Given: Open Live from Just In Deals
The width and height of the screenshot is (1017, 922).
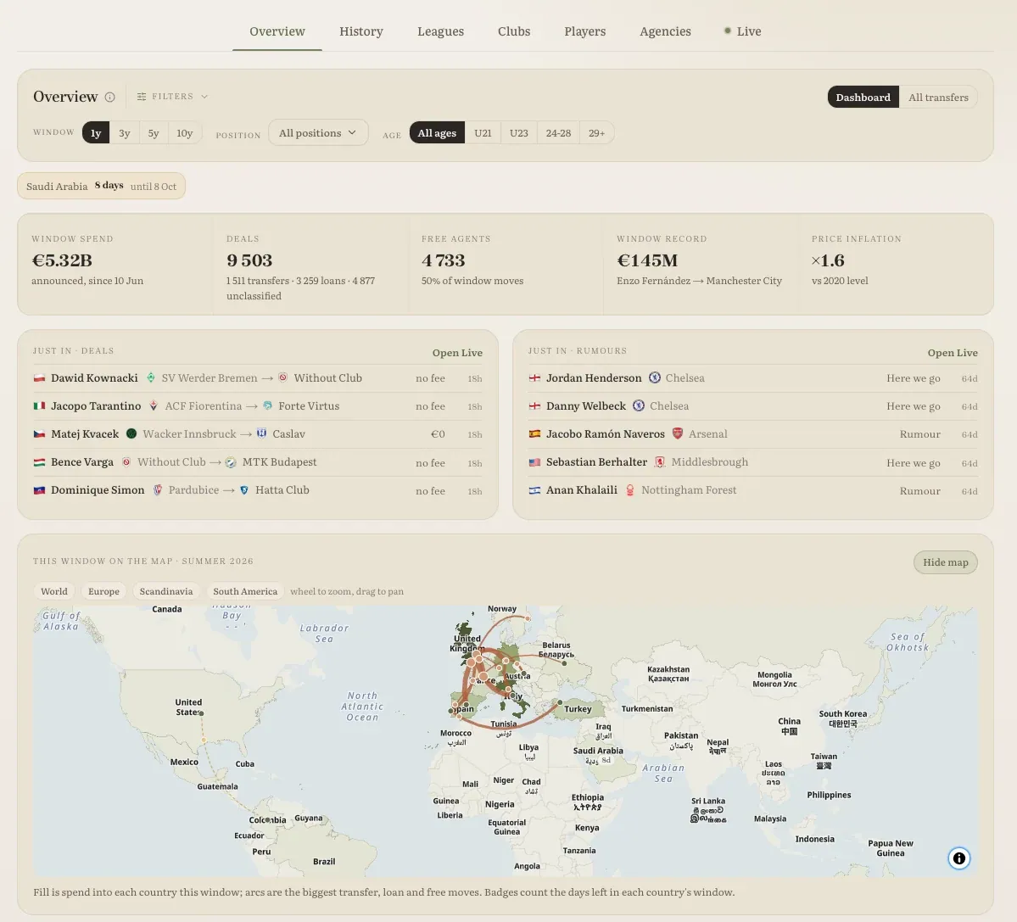Looking at the screenshot, I should pyautogui.click(x=457, y=353).
